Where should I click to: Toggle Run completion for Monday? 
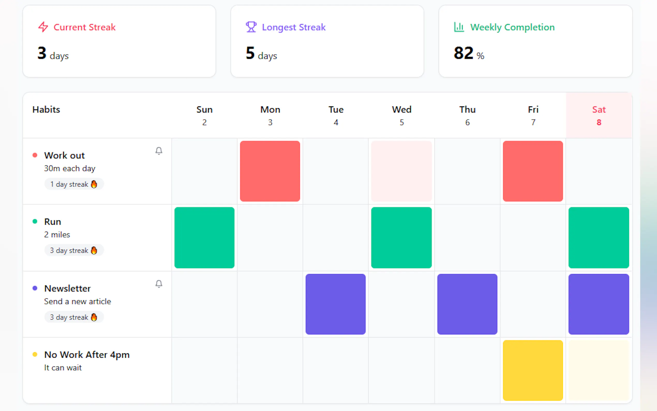coord(270,238)
